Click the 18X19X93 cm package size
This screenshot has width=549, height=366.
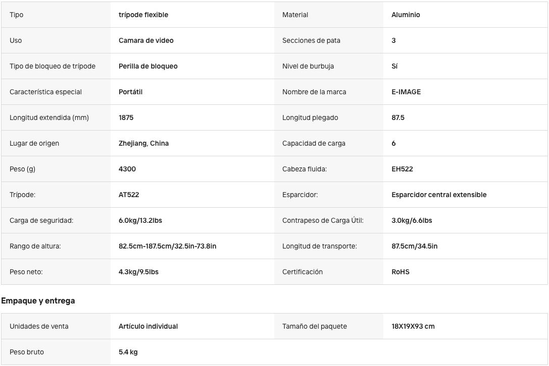pyautogui.click(x=413, y=327)
